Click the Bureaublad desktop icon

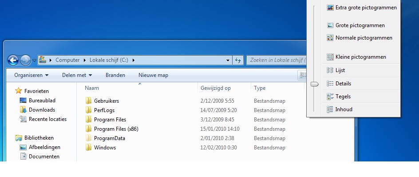click(23, 101)
